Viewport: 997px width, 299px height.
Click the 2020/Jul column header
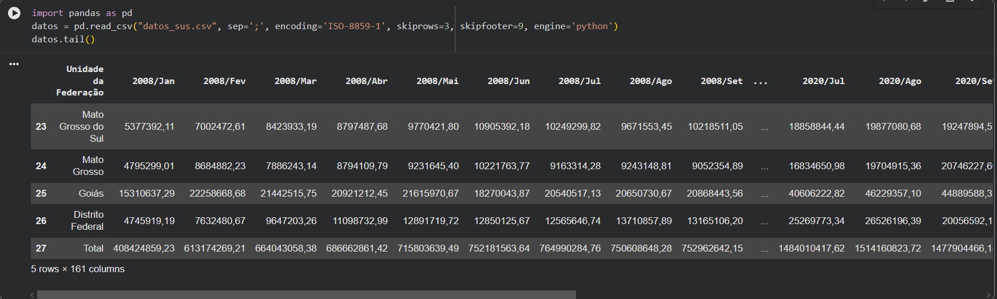tap(823, 81)
